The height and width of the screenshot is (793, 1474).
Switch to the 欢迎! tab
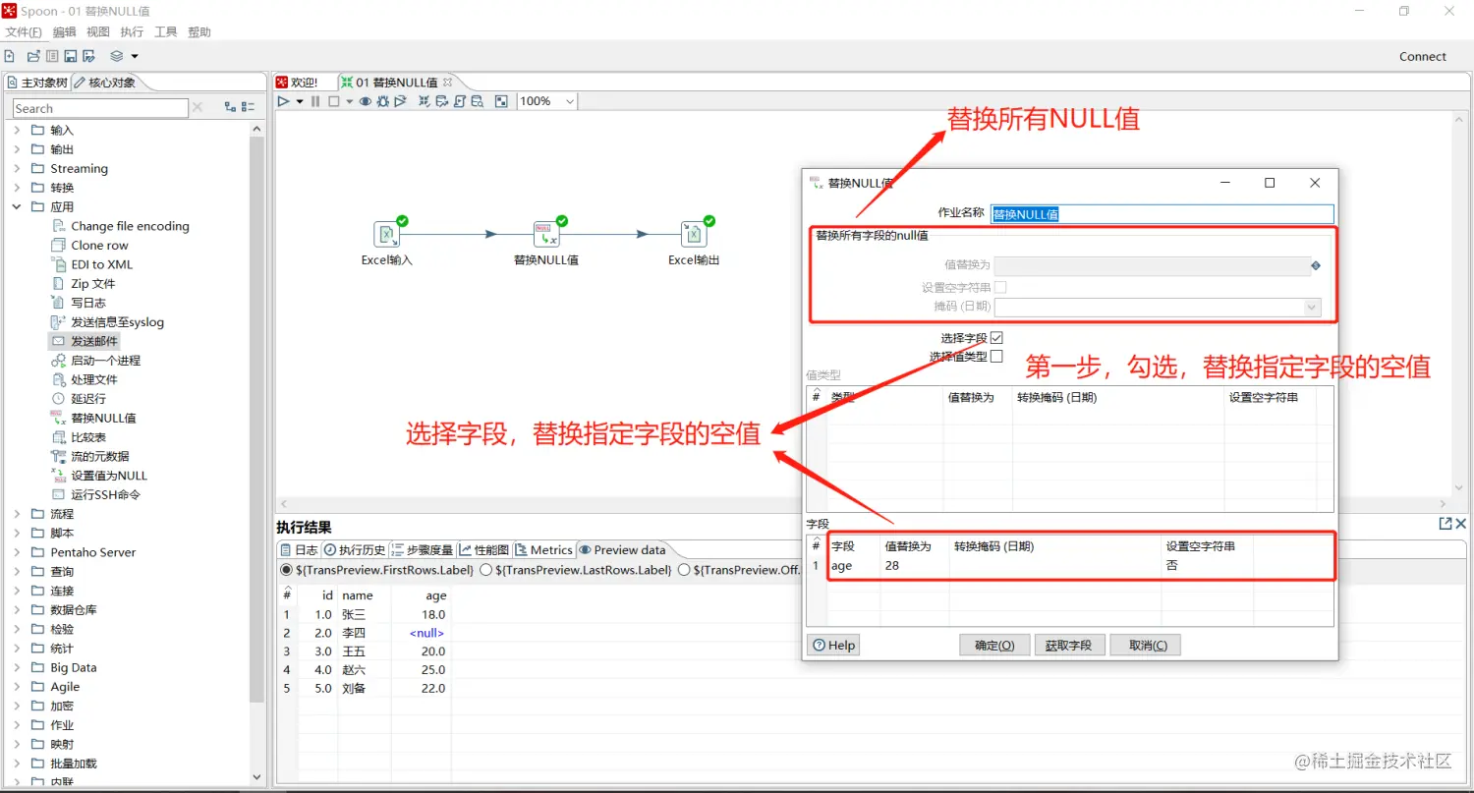[x=298, y=83]
